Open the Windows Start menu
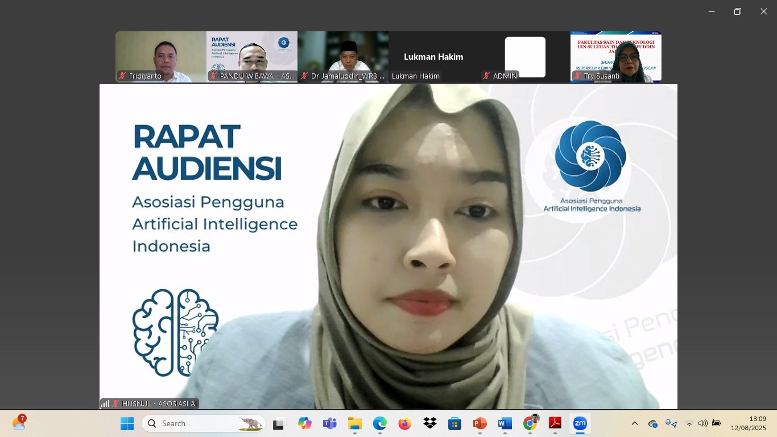This screenshot has height=437, width=777. pyautogui.click(x=127, y=423)
